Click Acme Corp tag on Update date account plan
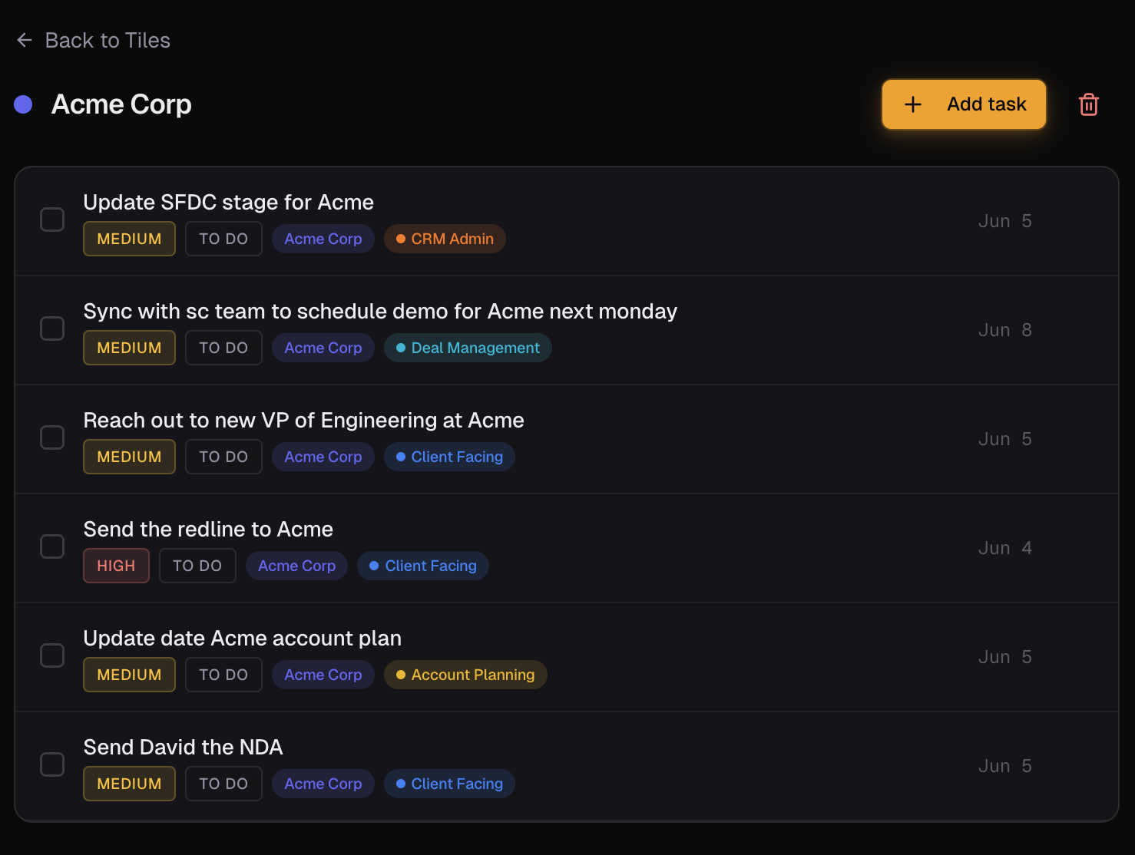This screenshot has width=1135, height=855. [323, 675]
